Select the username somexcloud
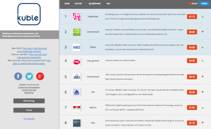 click(x=93, y=32)
